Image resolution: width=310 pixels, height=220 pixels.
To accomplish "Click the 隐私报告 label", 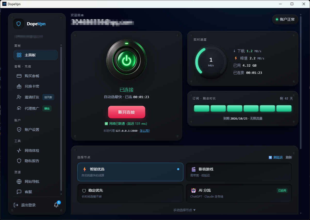I will (x=32, y=161).
